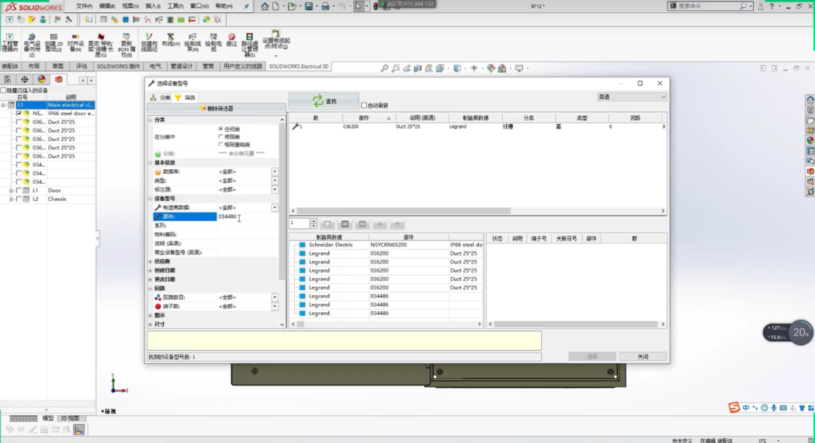Click the Home icon in title toolbar
The width and height of the screenshot is (815, 443).
point(265,6)
